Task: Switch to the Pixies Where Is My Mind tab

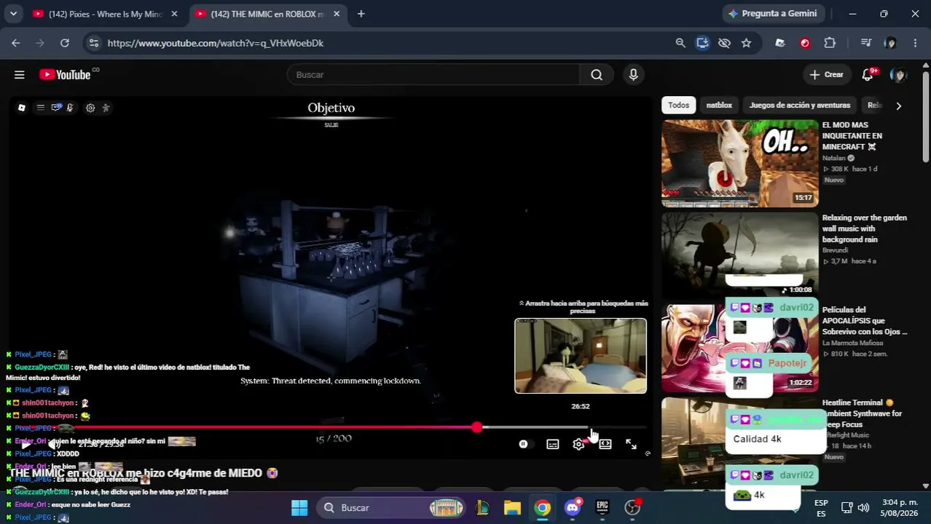Action: pyautogui.click(x=106, y=14)
